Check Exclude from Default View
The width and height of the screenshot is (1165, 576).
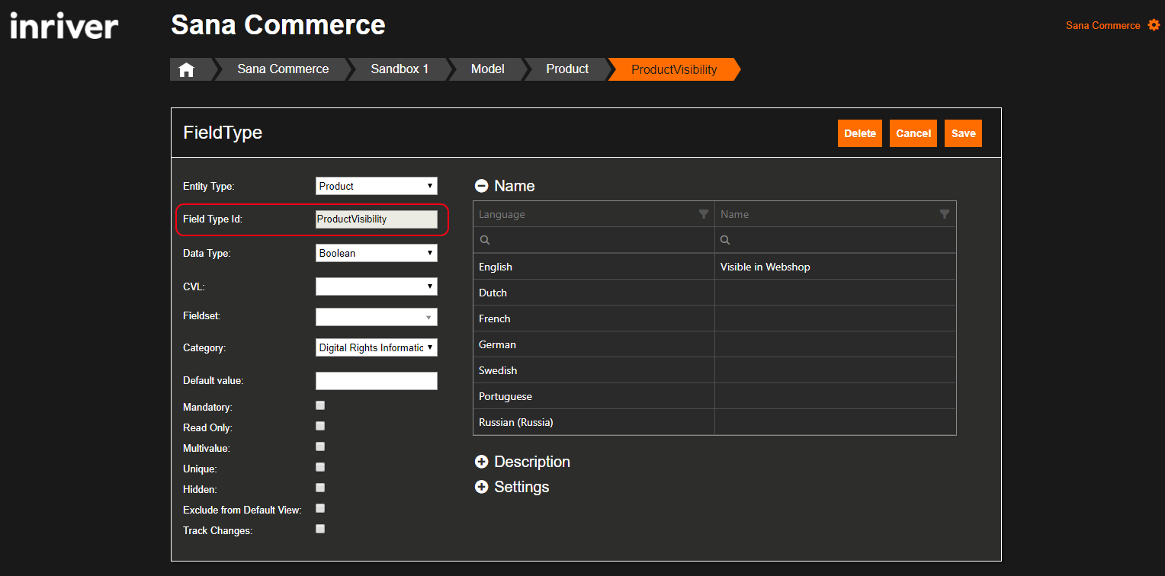tap(320, 508)
